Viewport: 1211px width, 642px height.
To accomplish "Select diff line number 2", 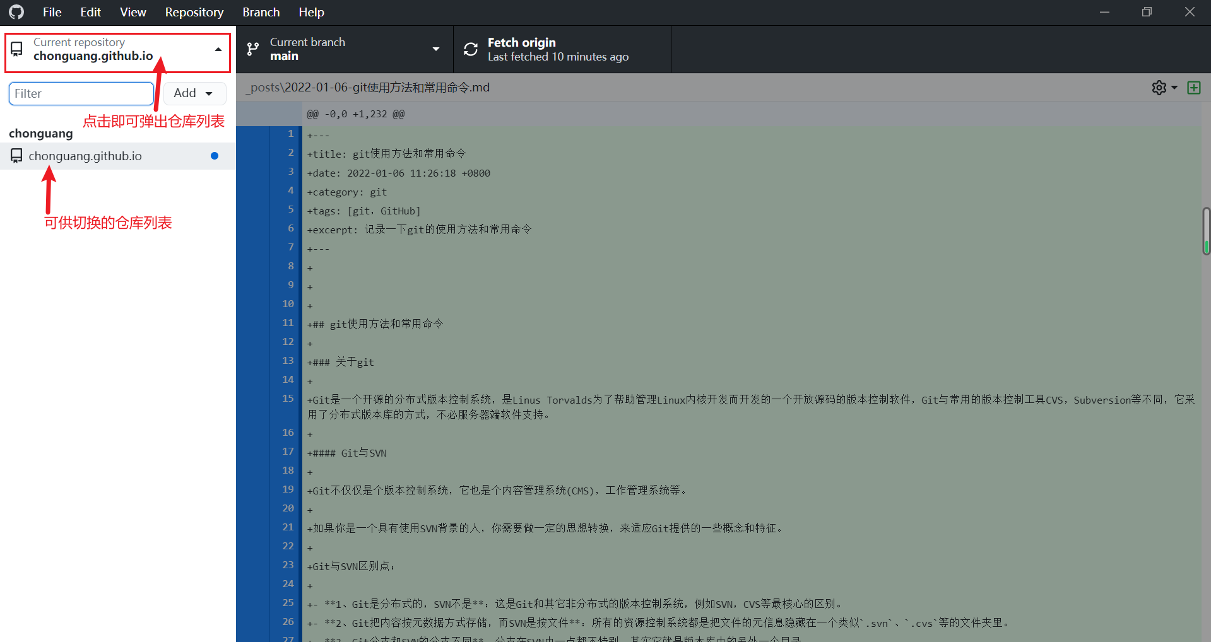I will pos(291,153).
